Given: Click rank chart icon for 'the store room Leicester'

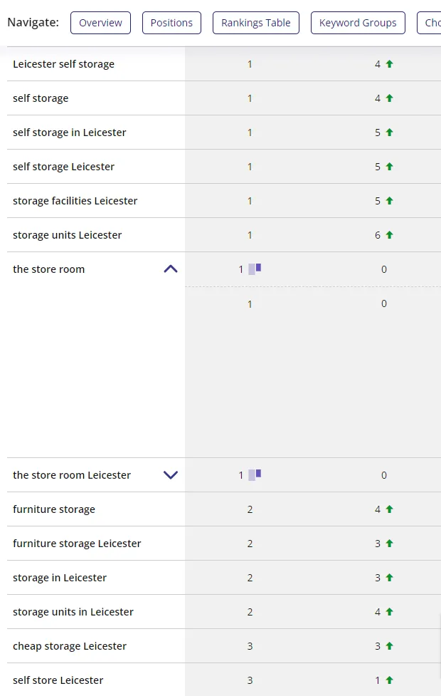Looking at the screenshot, I should 255,474.
